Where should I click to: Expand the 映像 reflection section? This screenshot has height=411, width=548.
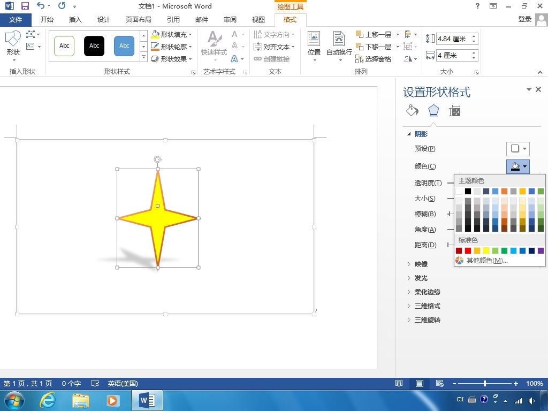coord(408,264)
